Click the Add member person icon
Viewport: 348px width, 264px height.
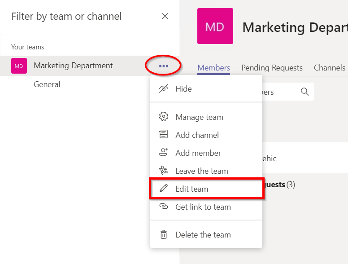coord(164,153)
